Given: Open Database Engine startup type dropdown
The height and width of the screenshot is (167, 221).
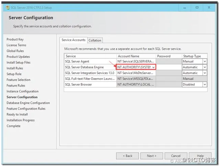Looking at the screenshot, I should point(205,67).
